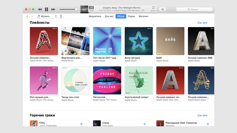Open the Лидеры чартов 2017 cover
The height and width of the screenshot is (133, 237).
pos(107,41)
